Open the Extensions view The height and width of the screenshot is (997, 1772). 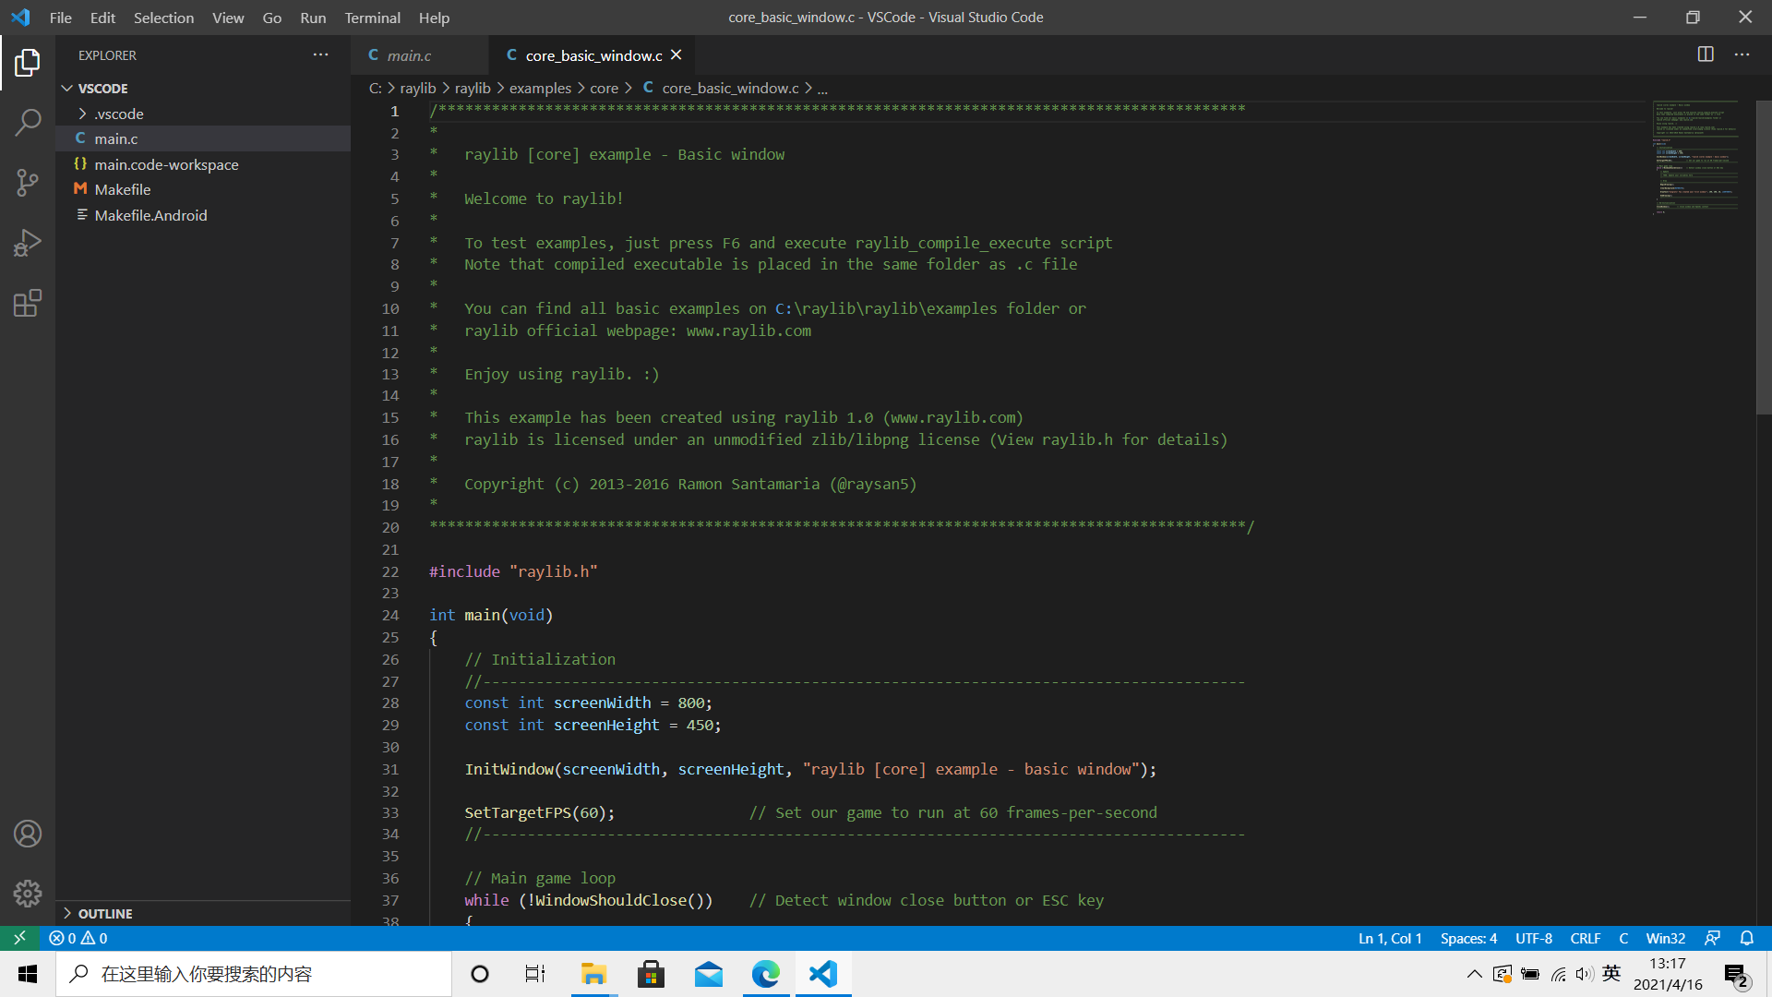click(28, 304)
